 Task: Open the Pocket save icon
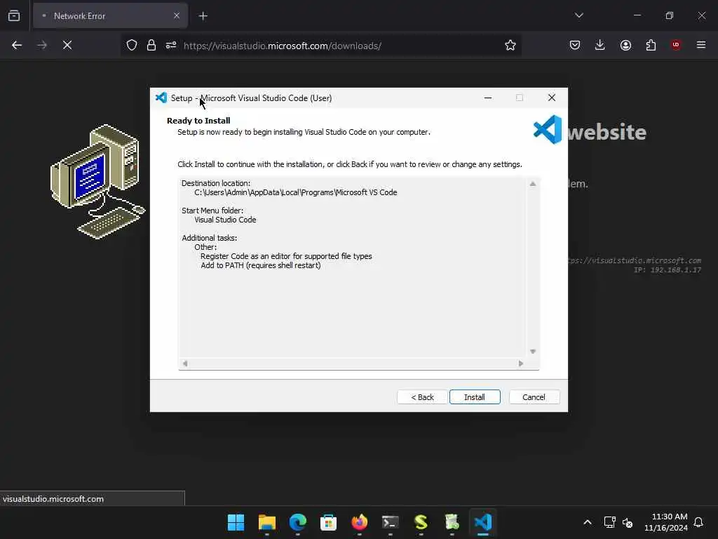point(575,45)
